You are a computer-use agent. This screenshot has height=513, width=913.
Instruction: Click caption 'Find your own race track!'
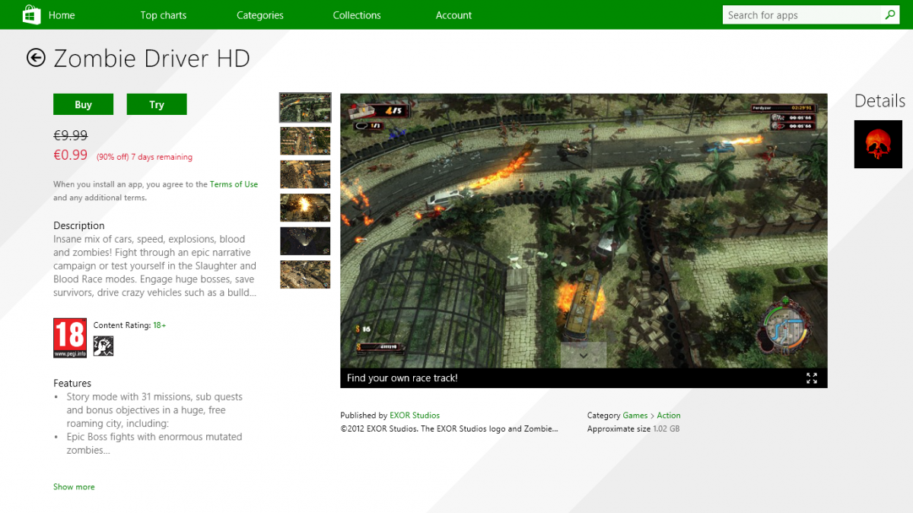402,378
